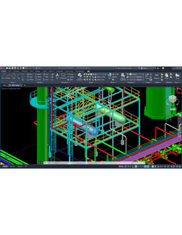Click Match Layer button
The image size is (182, 235).
[x=99, y=80]
